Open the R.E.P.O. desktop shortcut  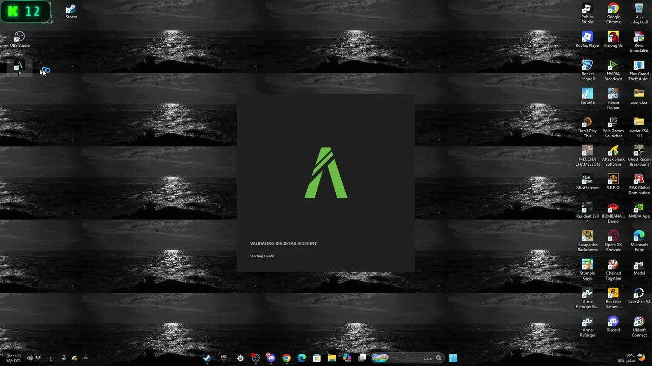click(x=613, y=182)
